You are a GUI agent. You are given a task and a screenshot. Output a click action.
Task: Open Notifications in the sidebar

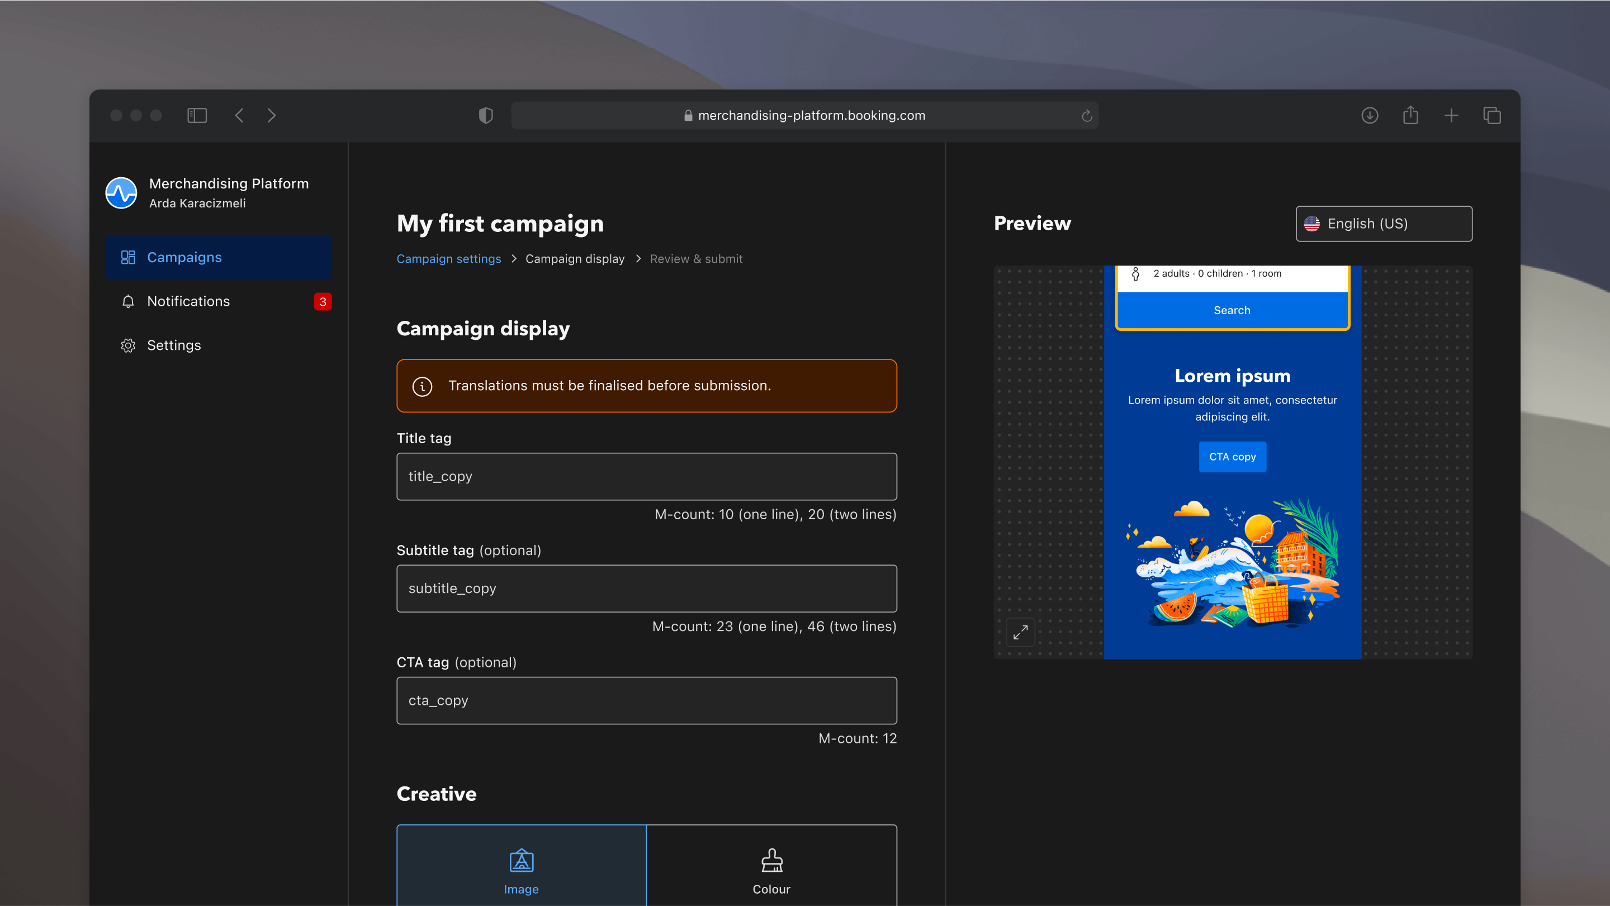(218, 301)
